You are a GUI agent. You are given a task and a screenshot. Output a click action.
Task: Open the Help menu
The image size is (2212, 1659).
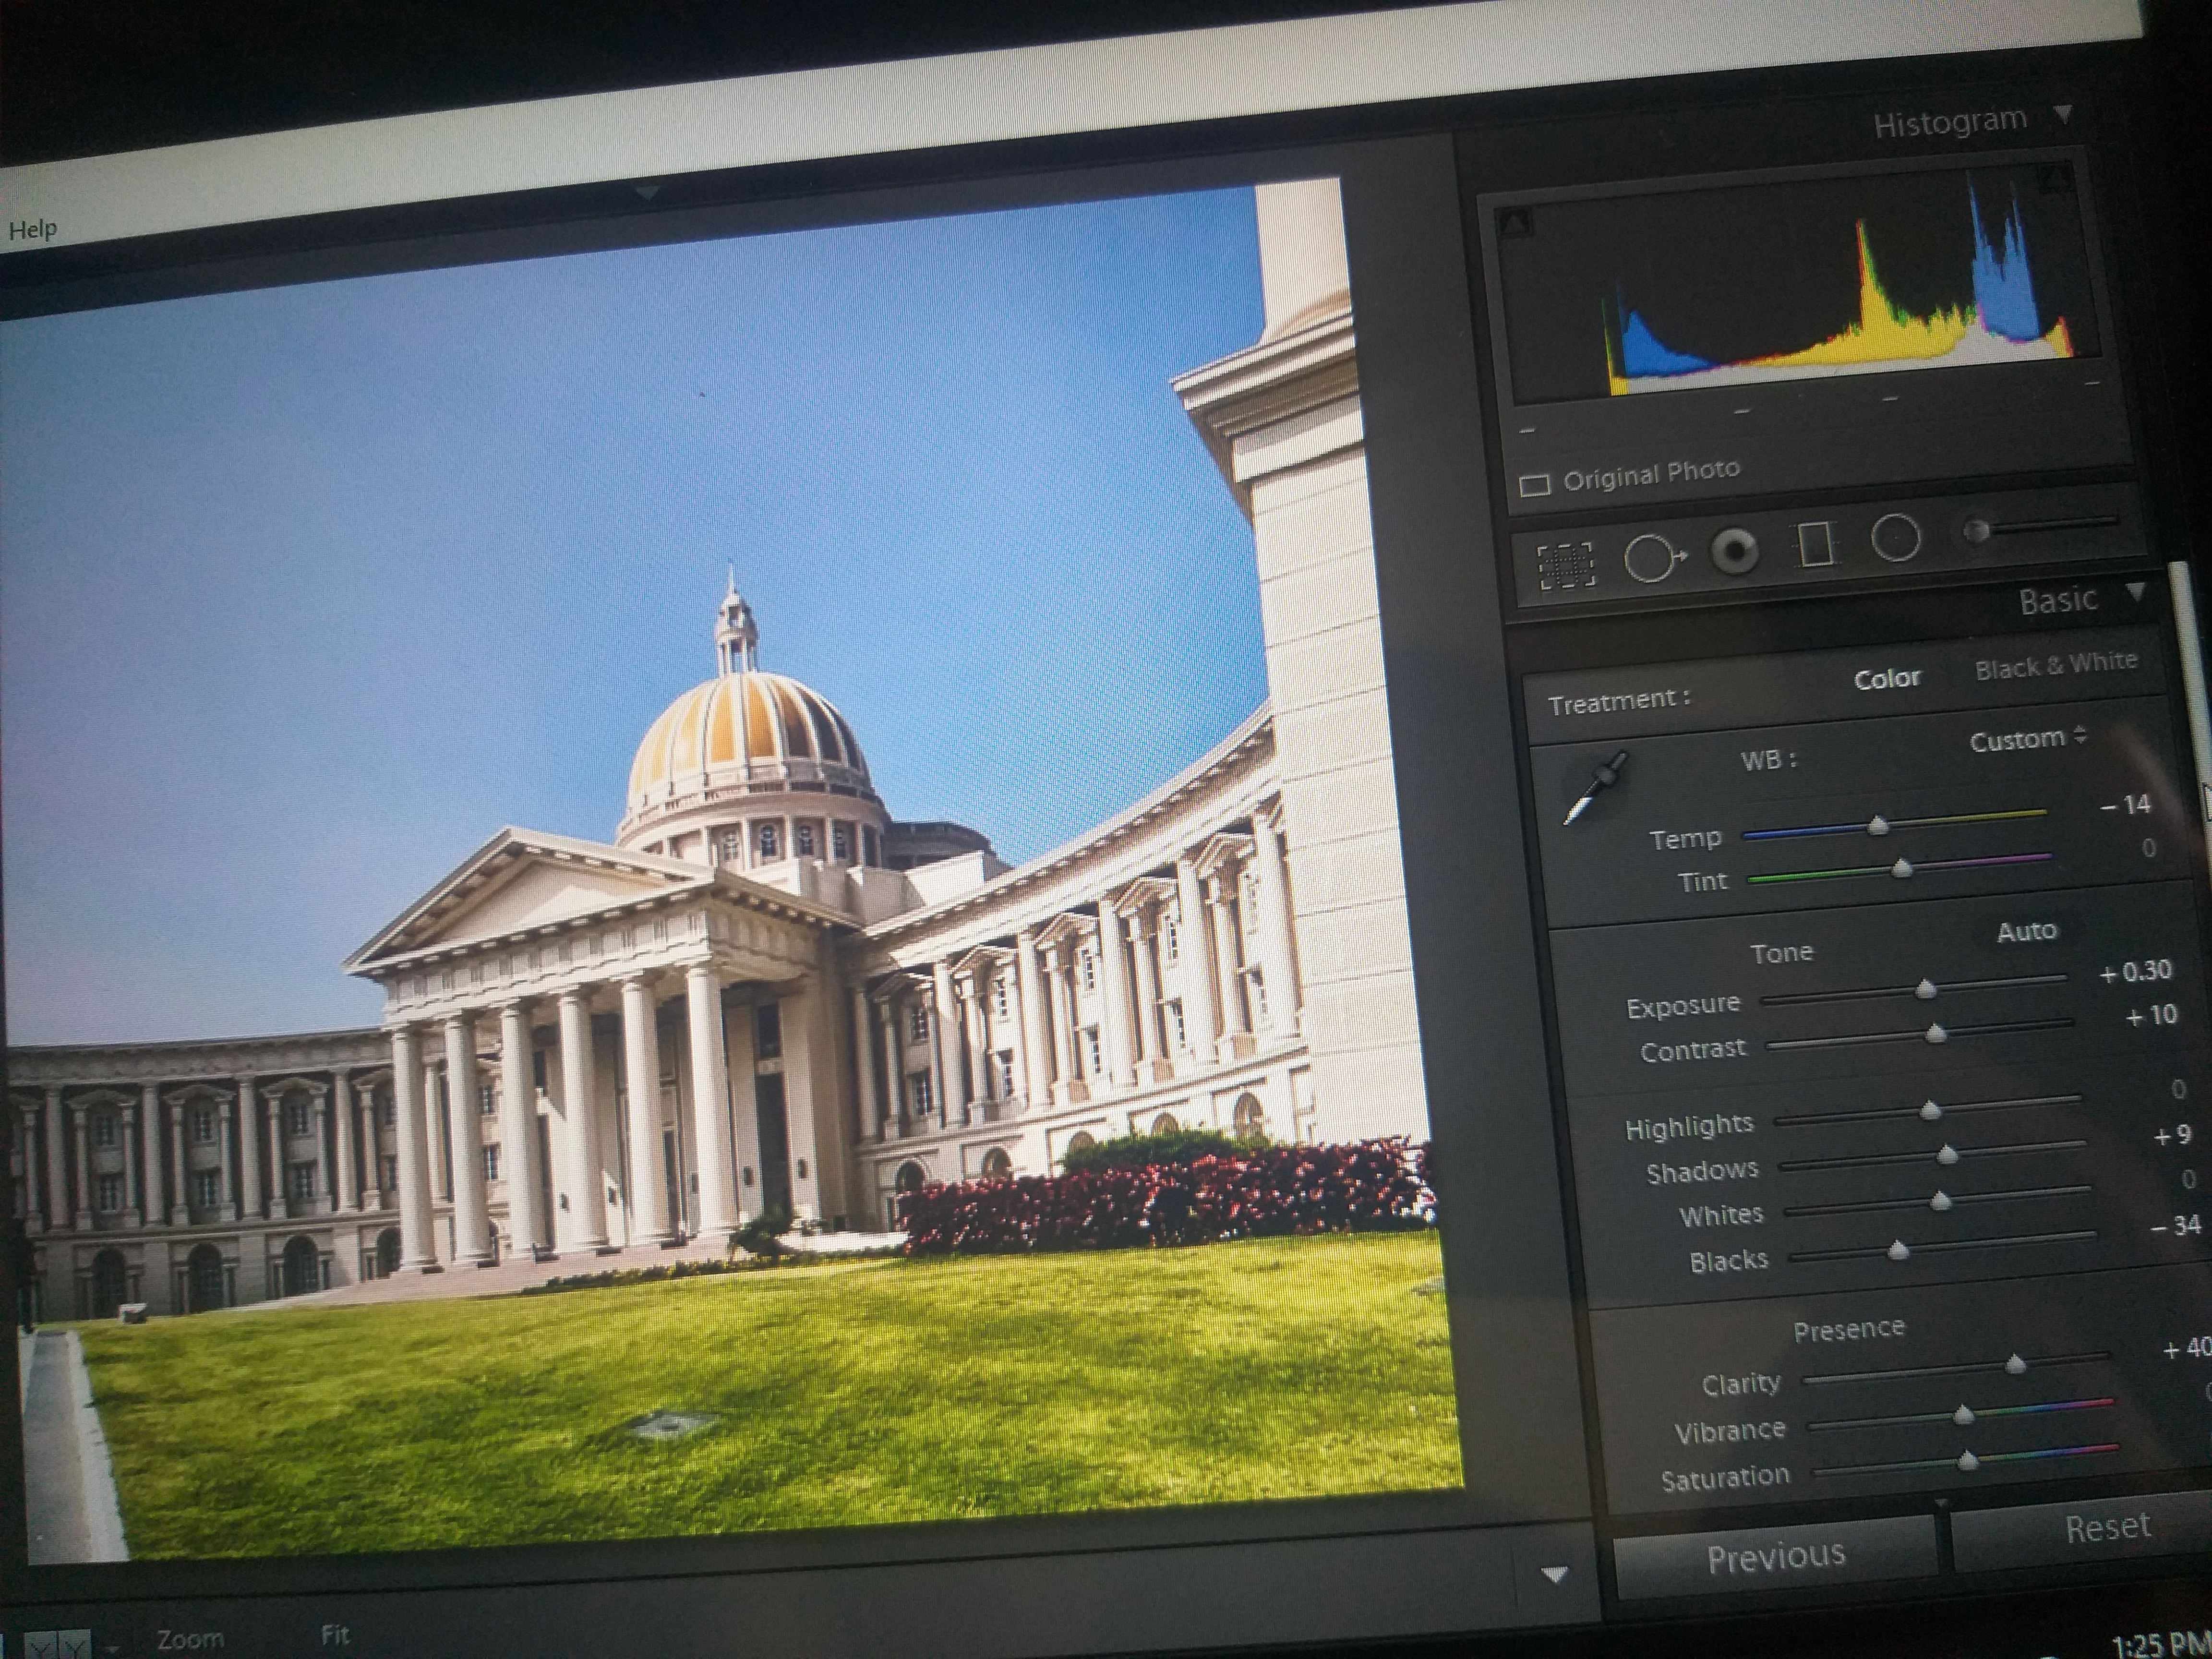pyautogui.click(x=33, y=229)
